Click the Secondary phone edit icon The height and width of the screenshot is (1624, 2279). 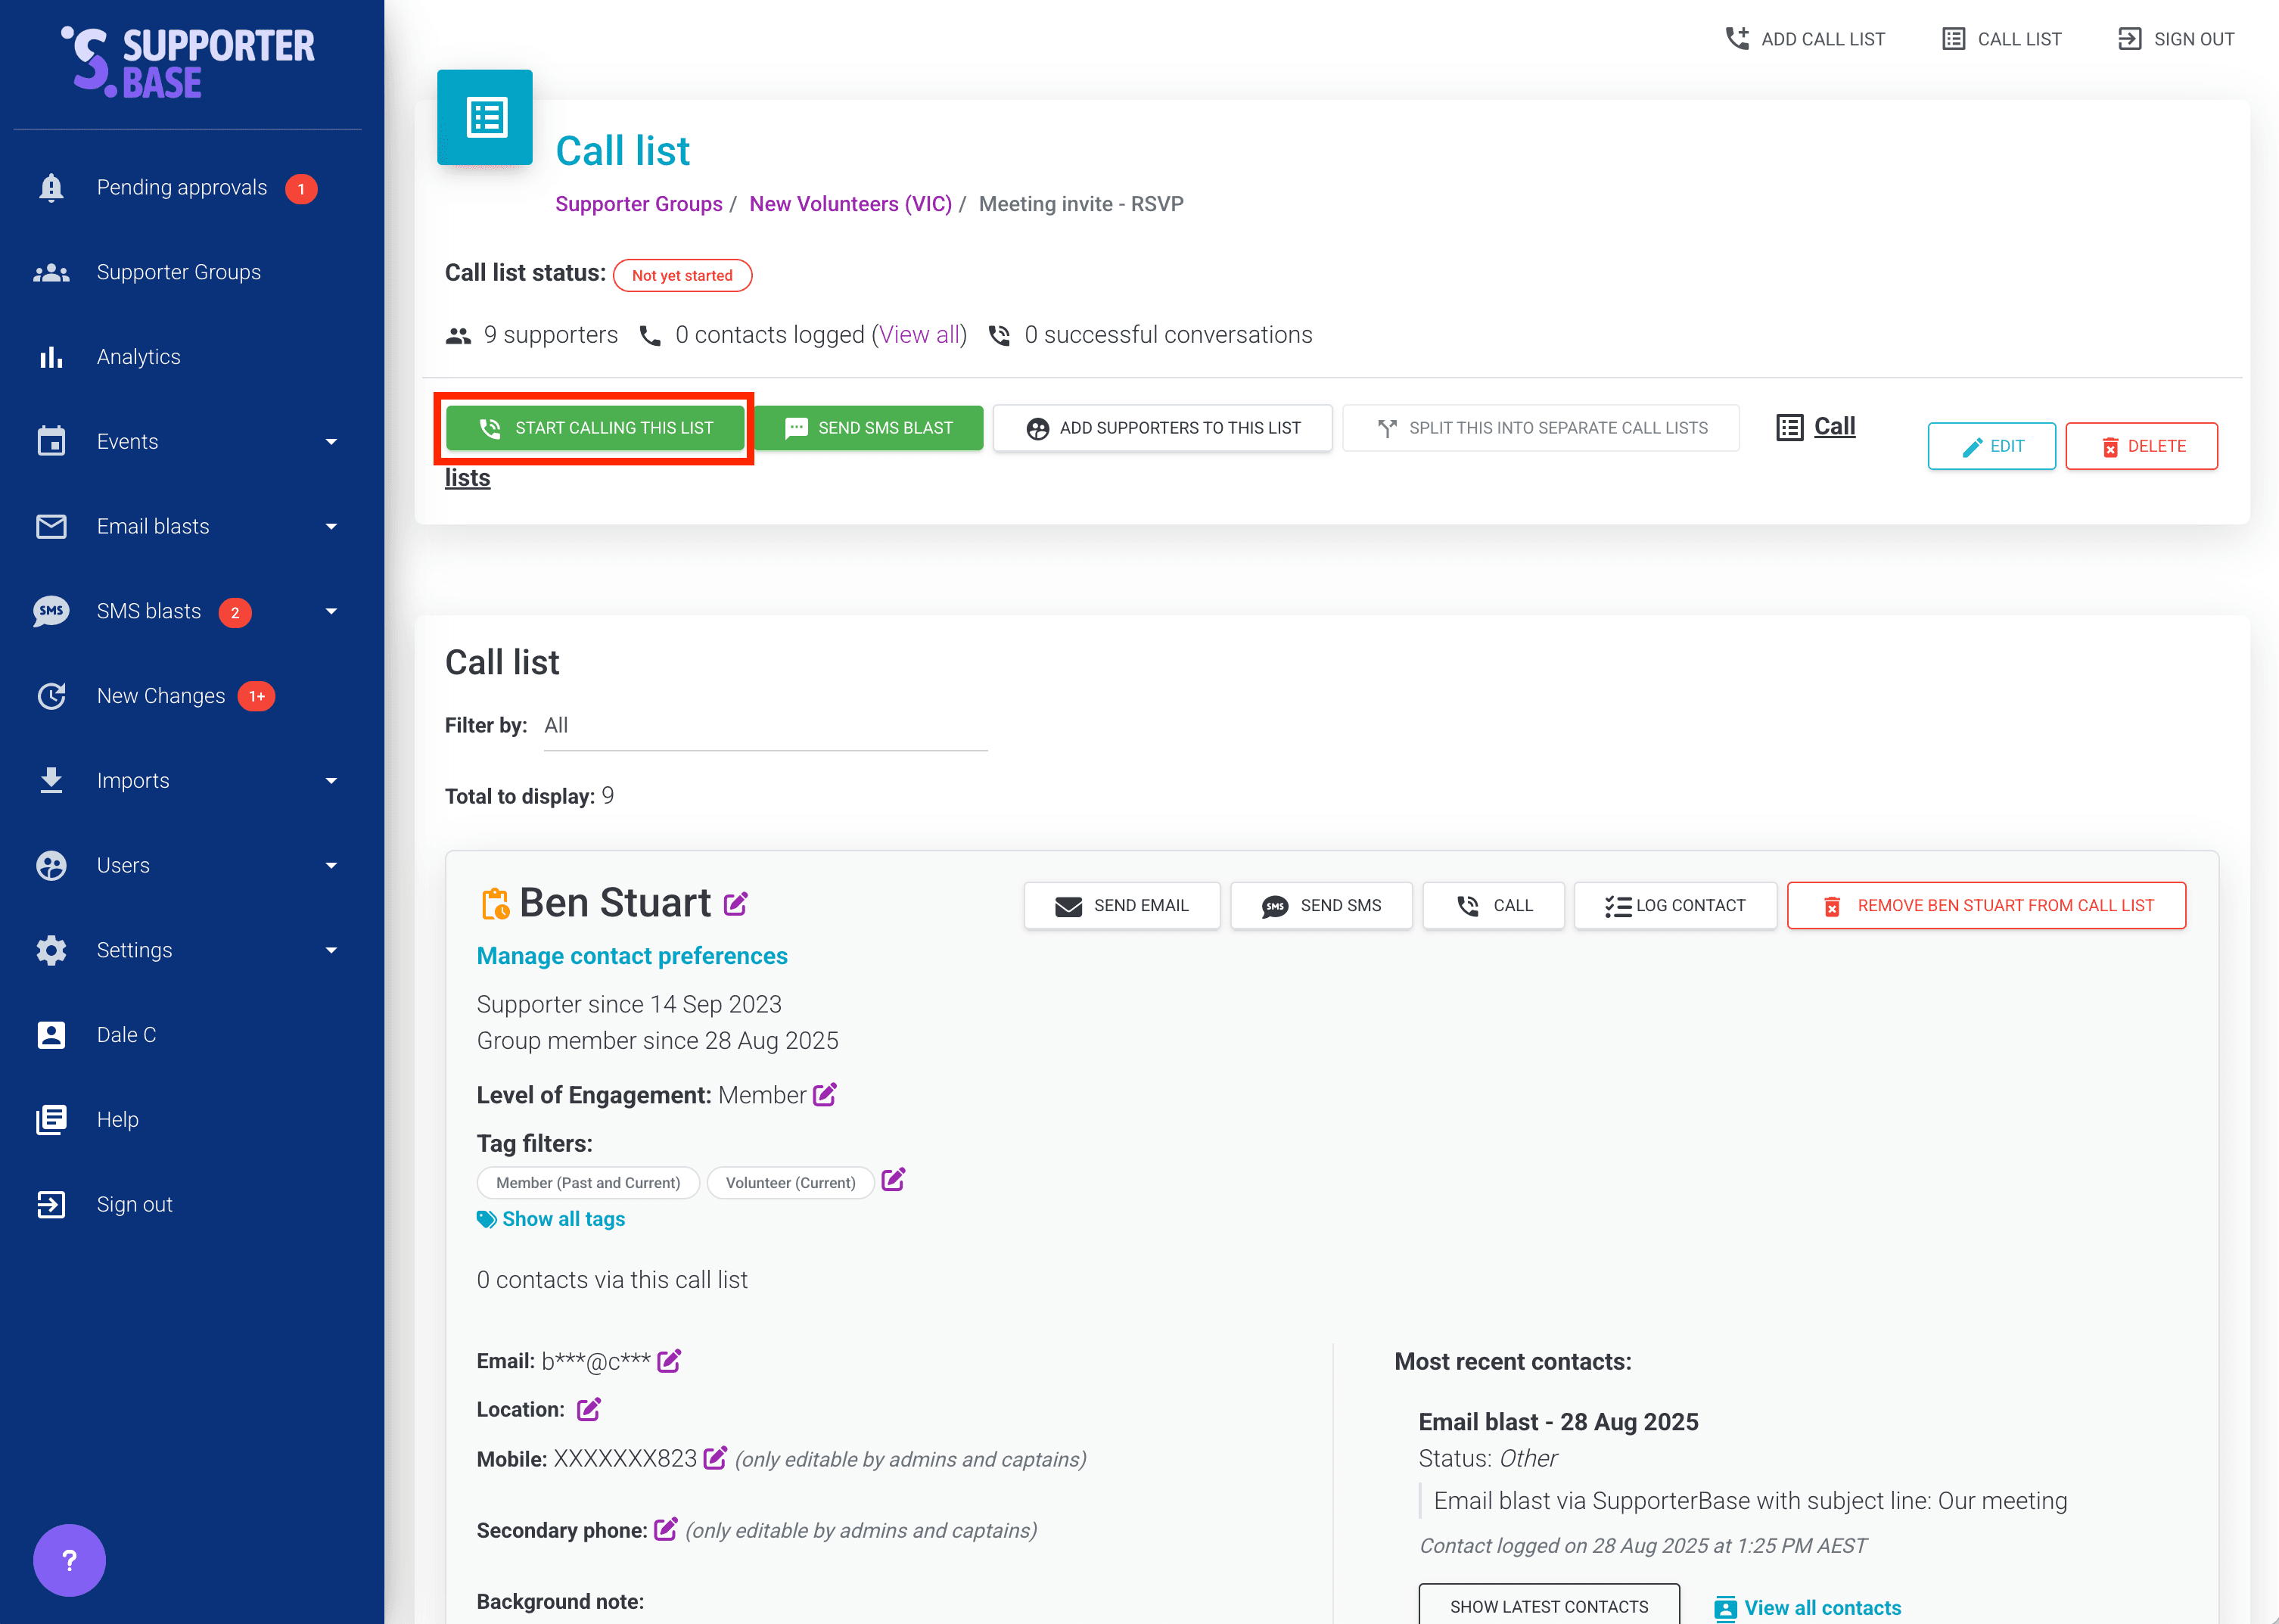coord(664,1529)
